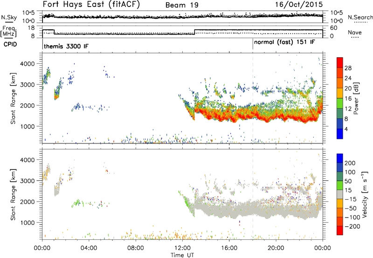Click the 'Fort Hays East (fitACF)' title
Viewport: 373px width, 258px height.
[91, 4]
